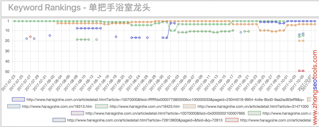This screenshot has height=127, width=319.
Task: Click first orange data point at rank 20
Action: [299, 41]
